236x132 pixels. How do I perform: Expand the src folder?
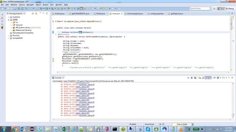[x=11, y=22]
